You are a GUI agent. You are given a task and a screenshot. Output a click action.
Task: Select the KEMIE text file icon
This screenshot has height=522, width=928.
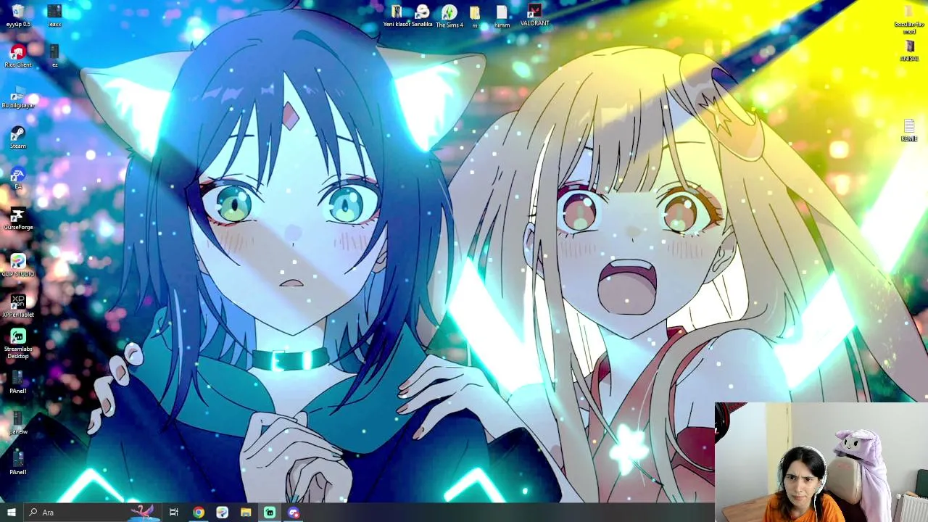909,131
